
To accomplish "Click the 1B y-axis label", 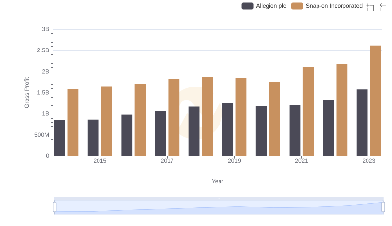I will 45,114.
